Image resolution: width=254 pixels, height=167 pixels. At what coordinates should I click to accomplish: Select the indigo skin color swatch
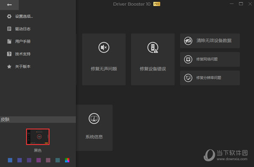[19, 160]
